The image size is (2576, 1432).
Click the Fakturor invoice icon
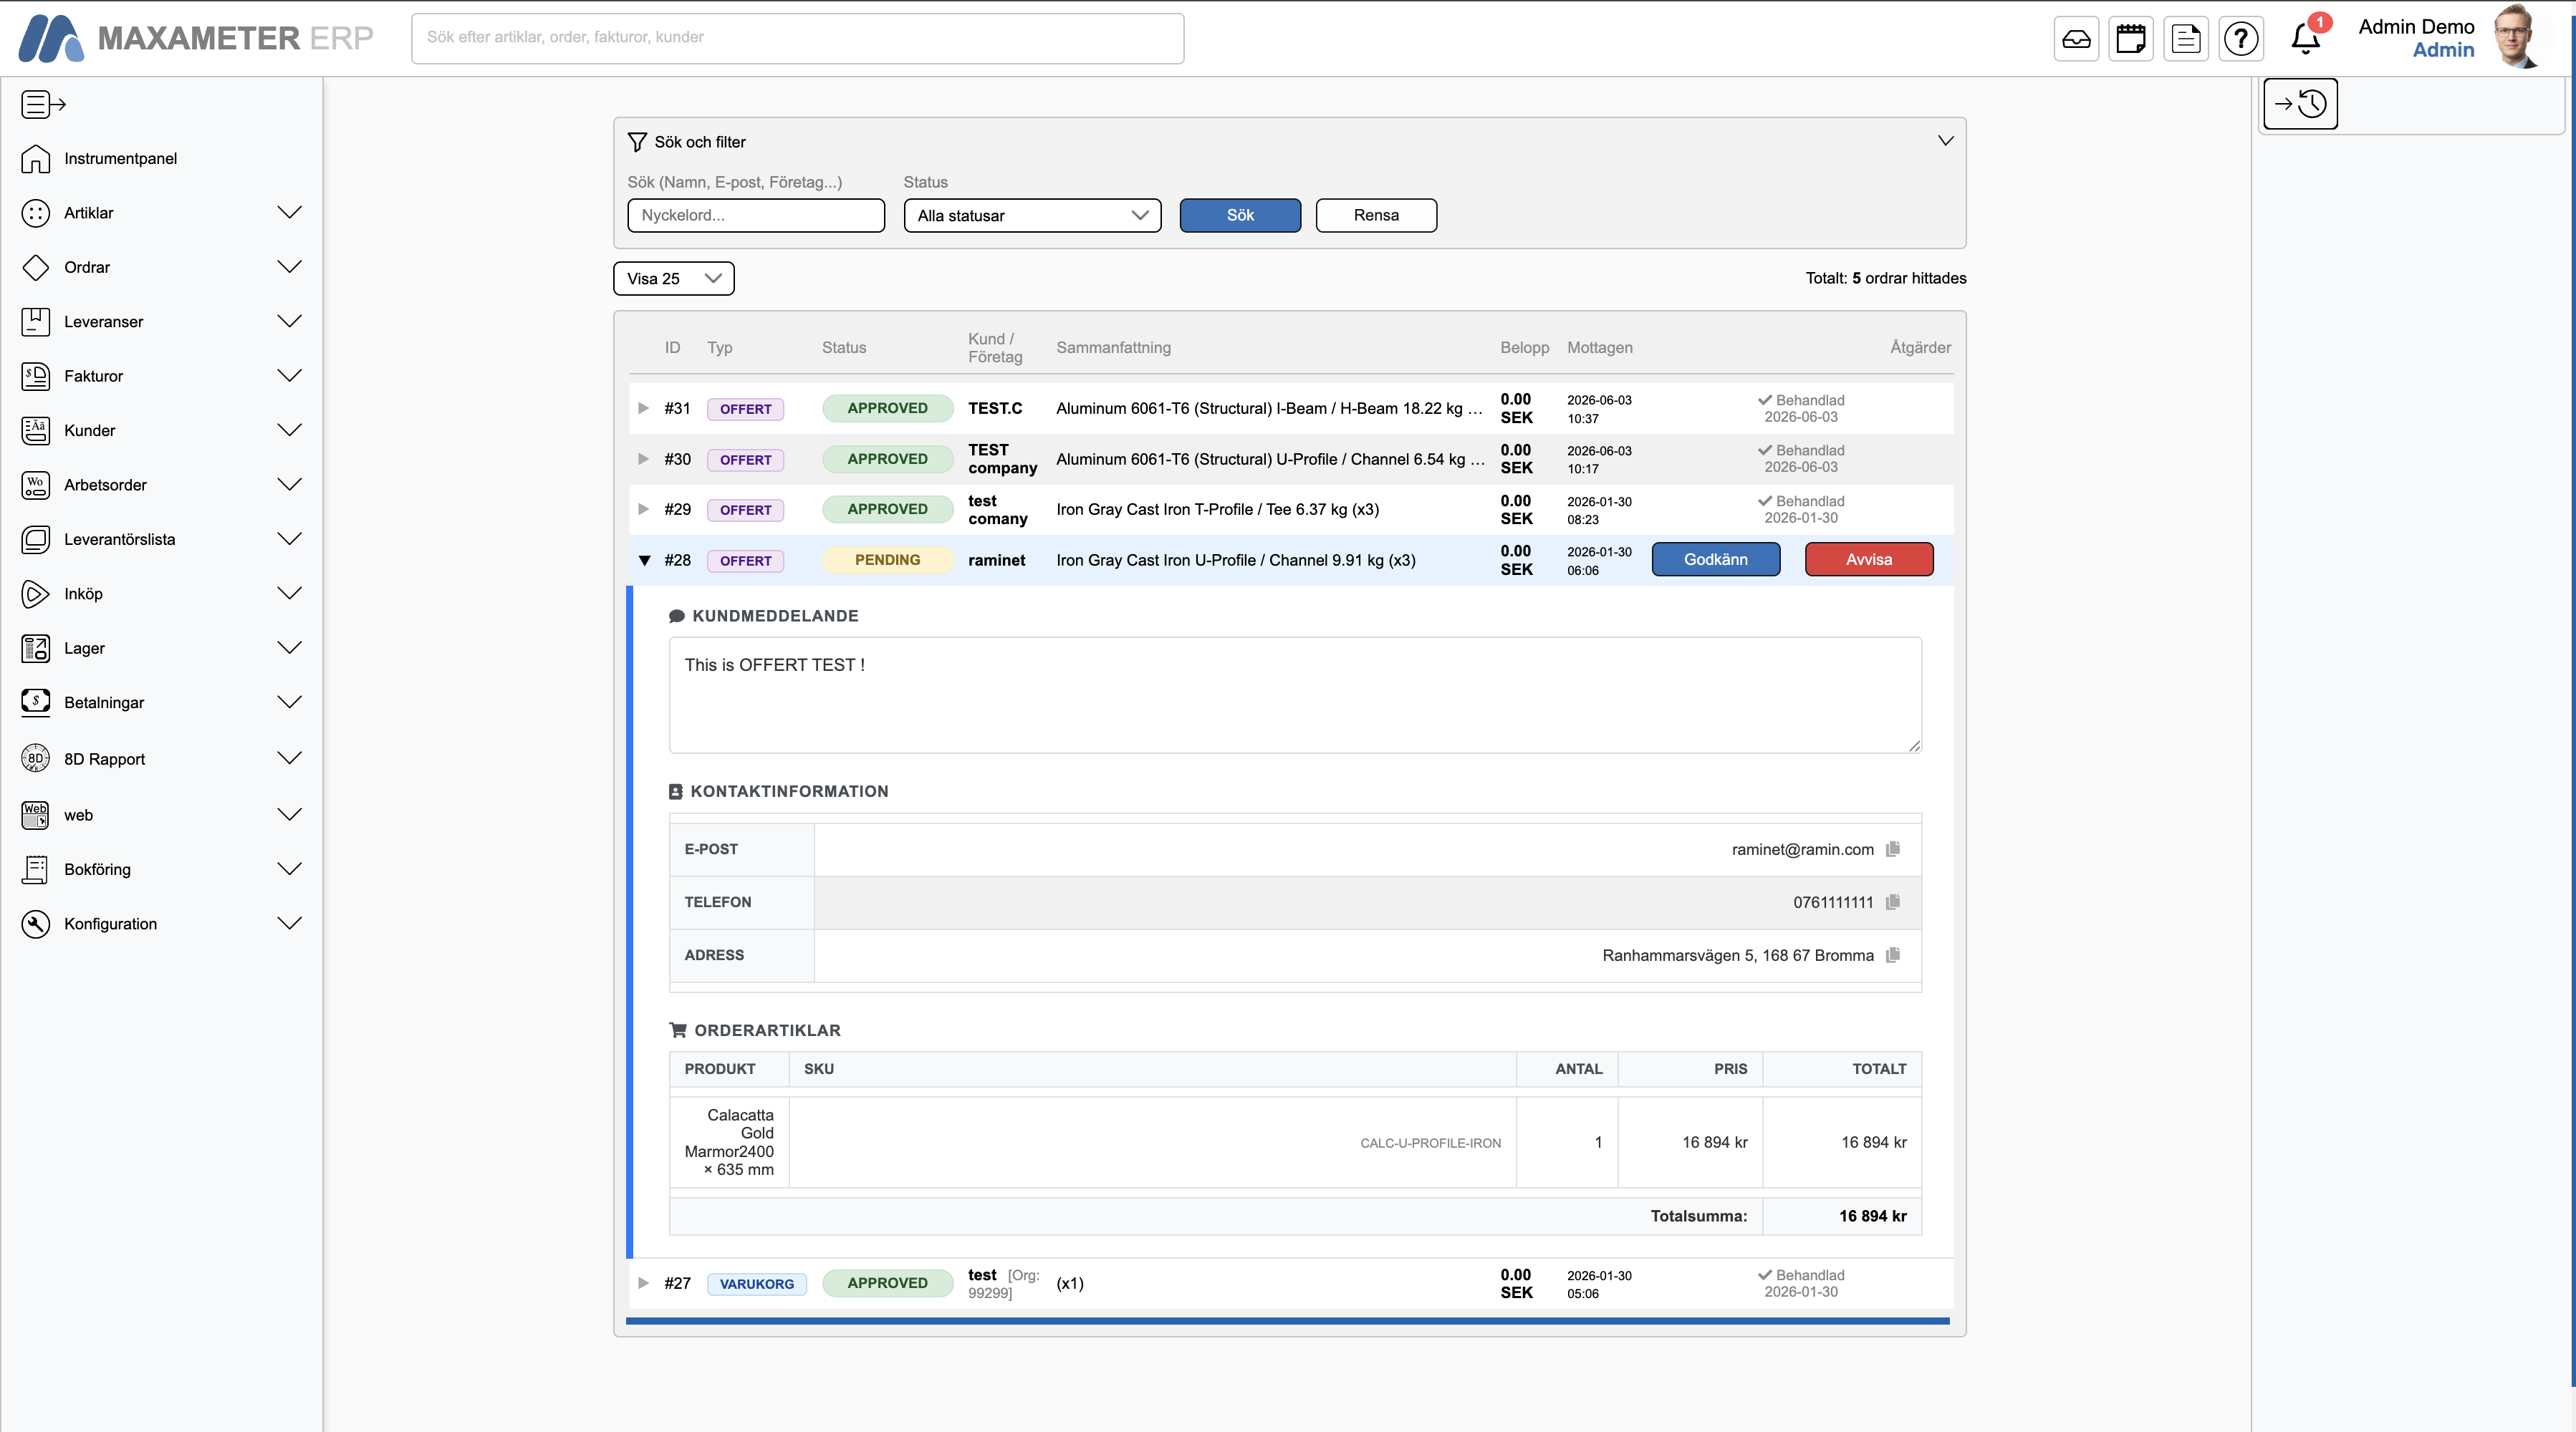(x=35, y=376)
